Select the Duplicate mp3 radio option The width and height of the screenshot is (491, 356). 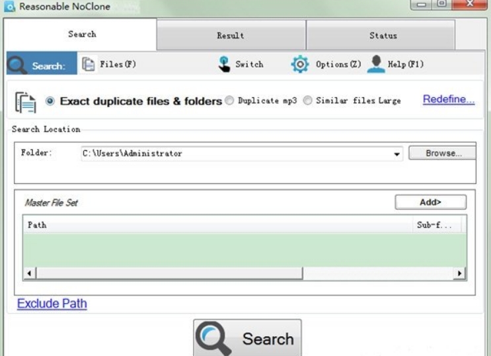[229, 101]
